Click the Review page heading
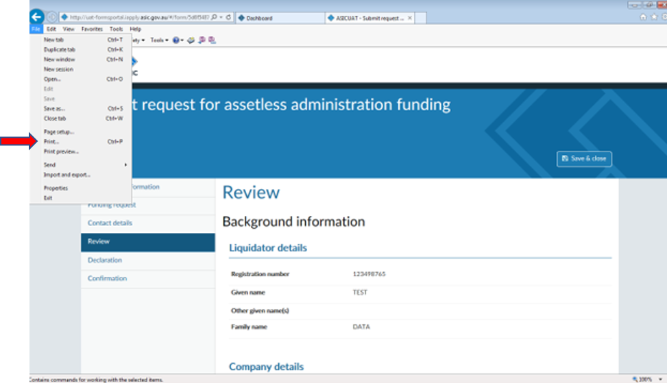Viewport: 667px width, 383px height. 251,193
